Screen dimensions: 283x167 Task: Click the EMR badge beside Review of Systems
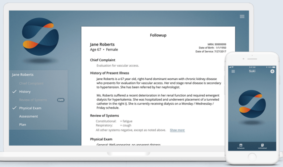pos(61,100)
